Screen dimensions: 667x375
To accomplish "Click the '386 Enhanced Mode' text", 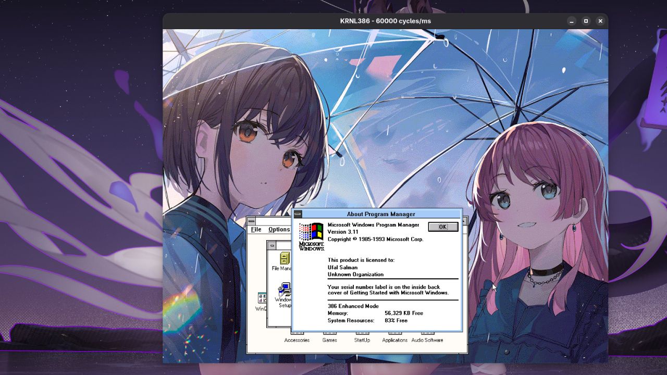I will [x=353, y=306].
